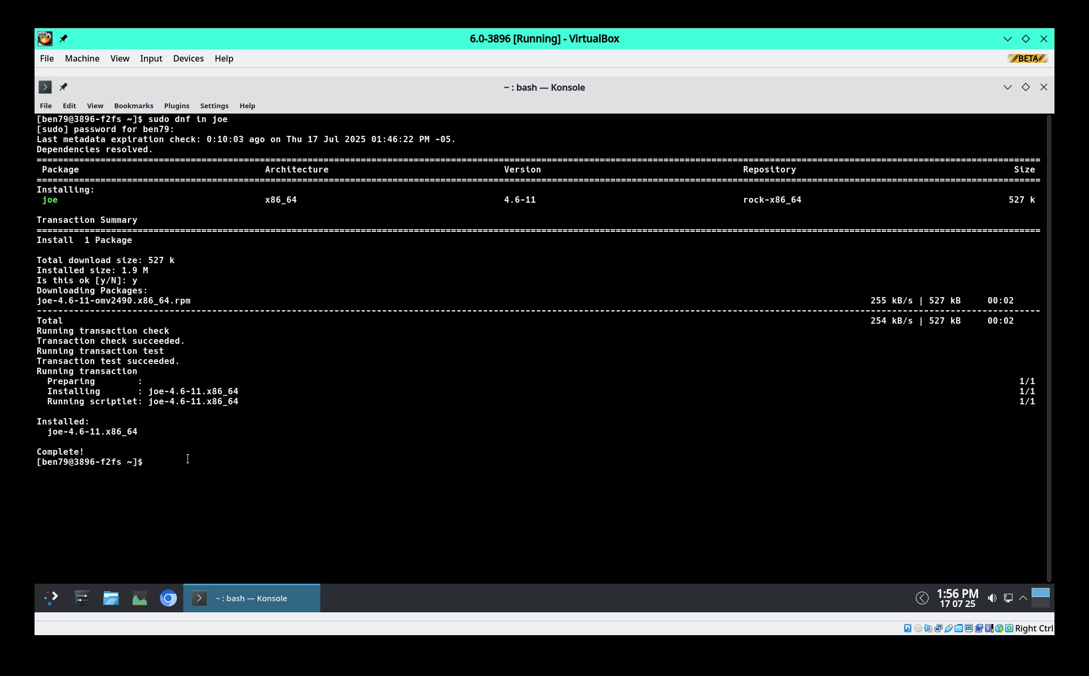Viewport: 1089px width, 676px height.
Task: Click the keyboard capture green arrow icon
Action: (1009, 628)
